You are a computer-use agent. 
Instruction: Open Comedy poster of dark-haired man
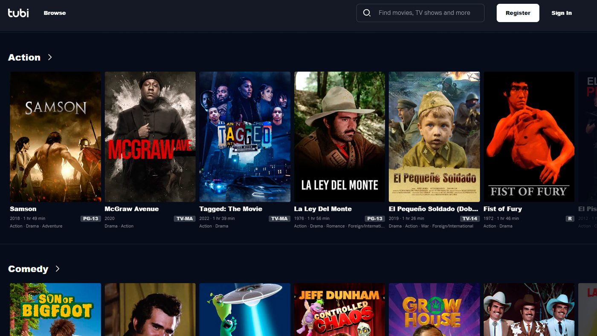pos(150,310)
